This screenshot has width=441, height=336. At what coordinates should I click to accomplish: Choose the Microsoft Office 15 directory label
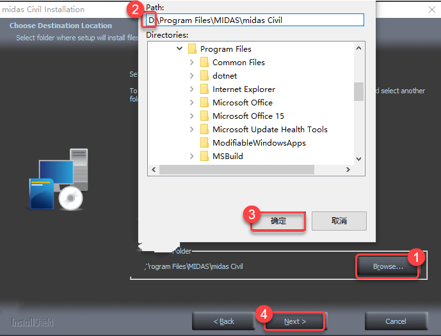click(x=248, y=116)
